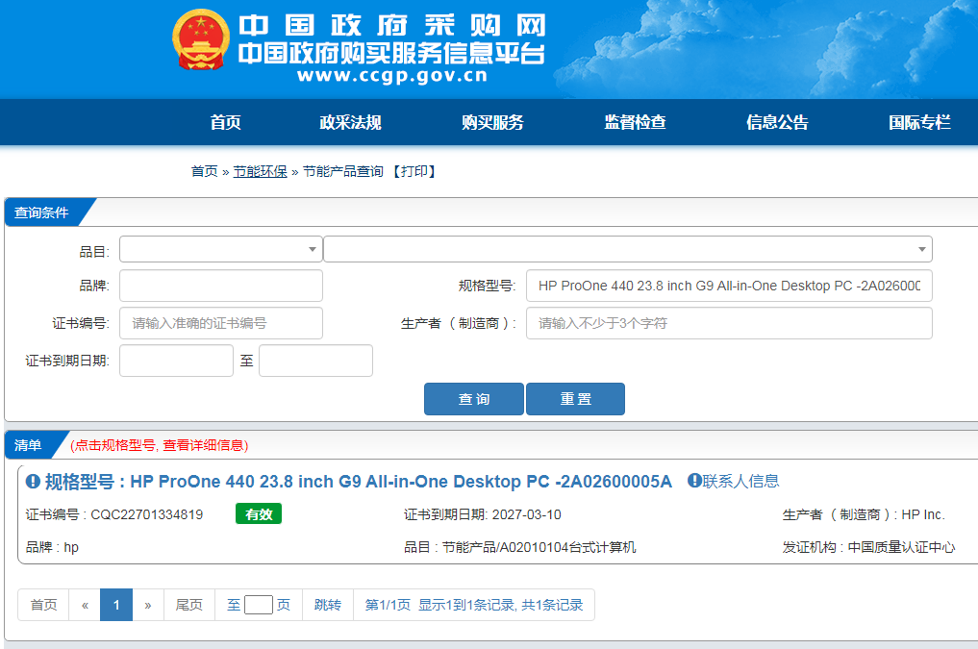Click the 证书编号 input field
Viewport: 978px width, 649px height.
click(x=221, y=323)
